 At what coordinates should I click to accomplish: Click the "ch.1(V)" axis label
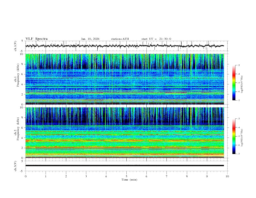coord(16,46)
